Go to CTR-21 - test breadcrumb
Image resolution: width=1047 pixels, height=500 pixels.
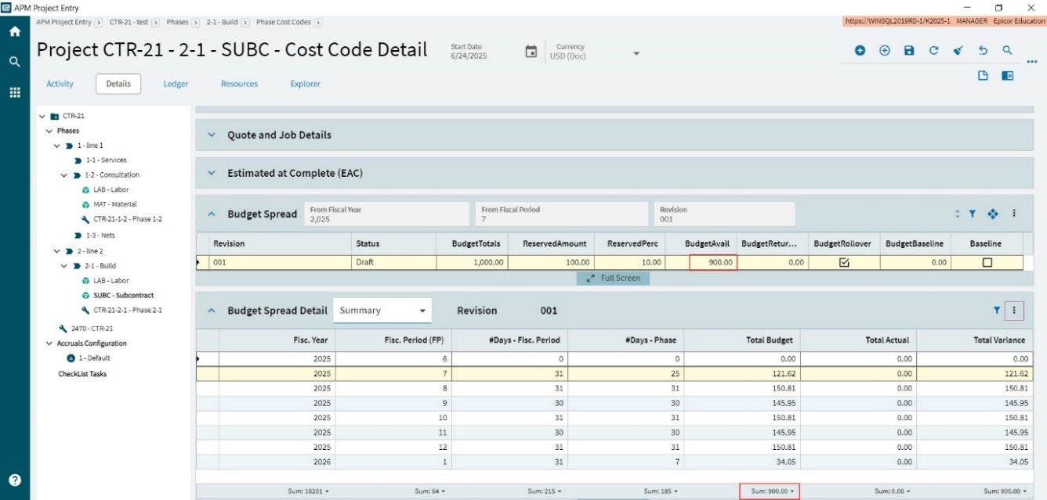point(128,22)
